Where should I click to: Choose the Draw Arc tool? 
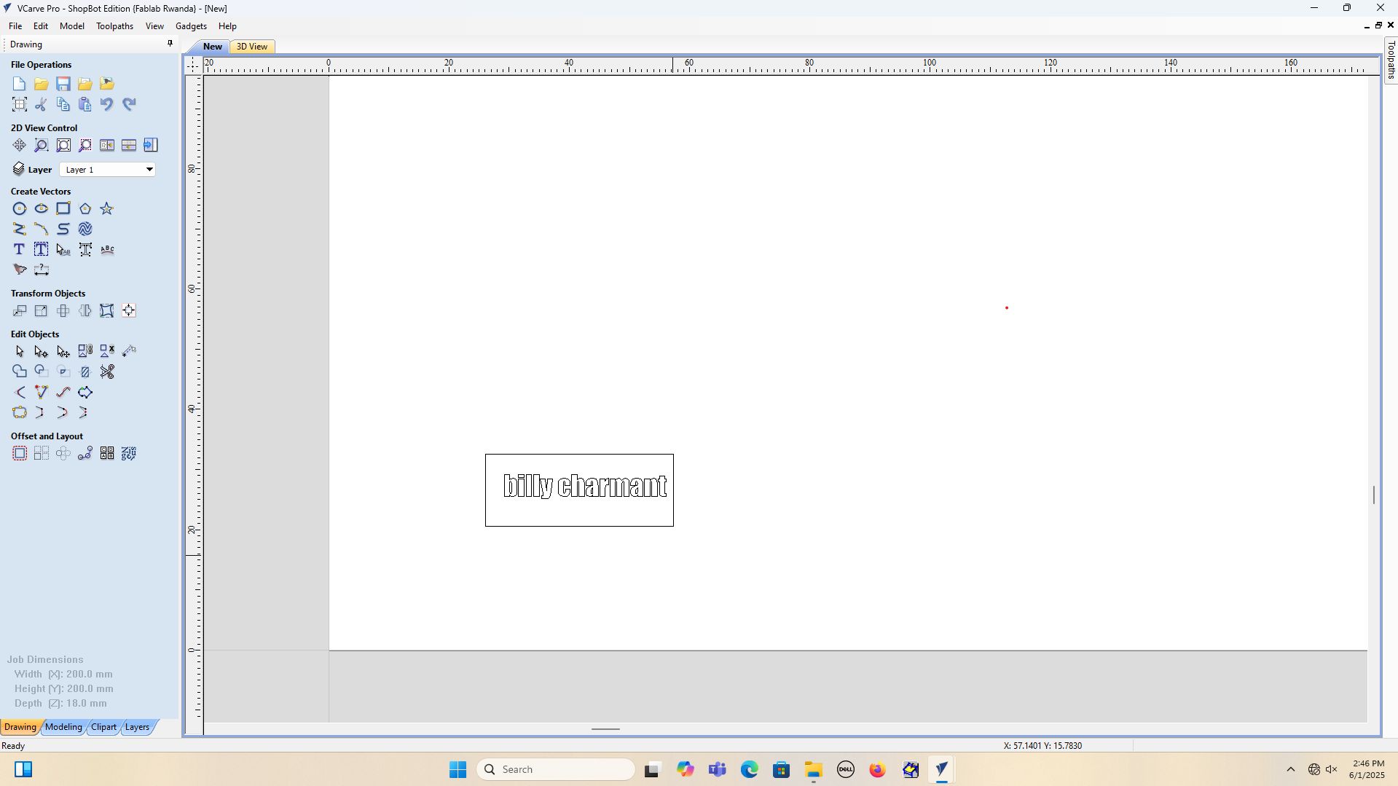(42, 229)
